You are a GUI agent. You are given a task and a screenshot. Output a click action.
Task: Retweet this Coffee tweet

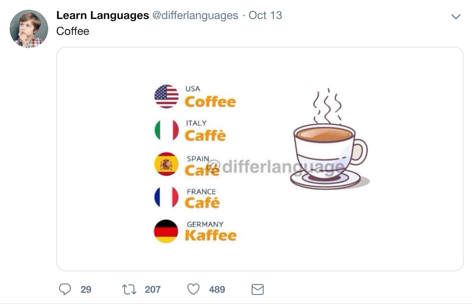(129, 289)
